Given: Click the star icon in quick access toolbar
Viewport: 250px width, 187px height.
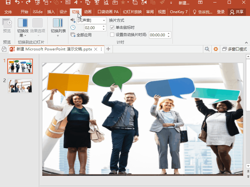Looking at the screenshot, I should [x=123, y=2].
